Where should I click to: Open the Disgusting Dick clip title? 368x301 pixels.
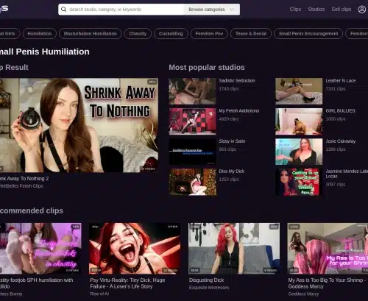(206, 280)
